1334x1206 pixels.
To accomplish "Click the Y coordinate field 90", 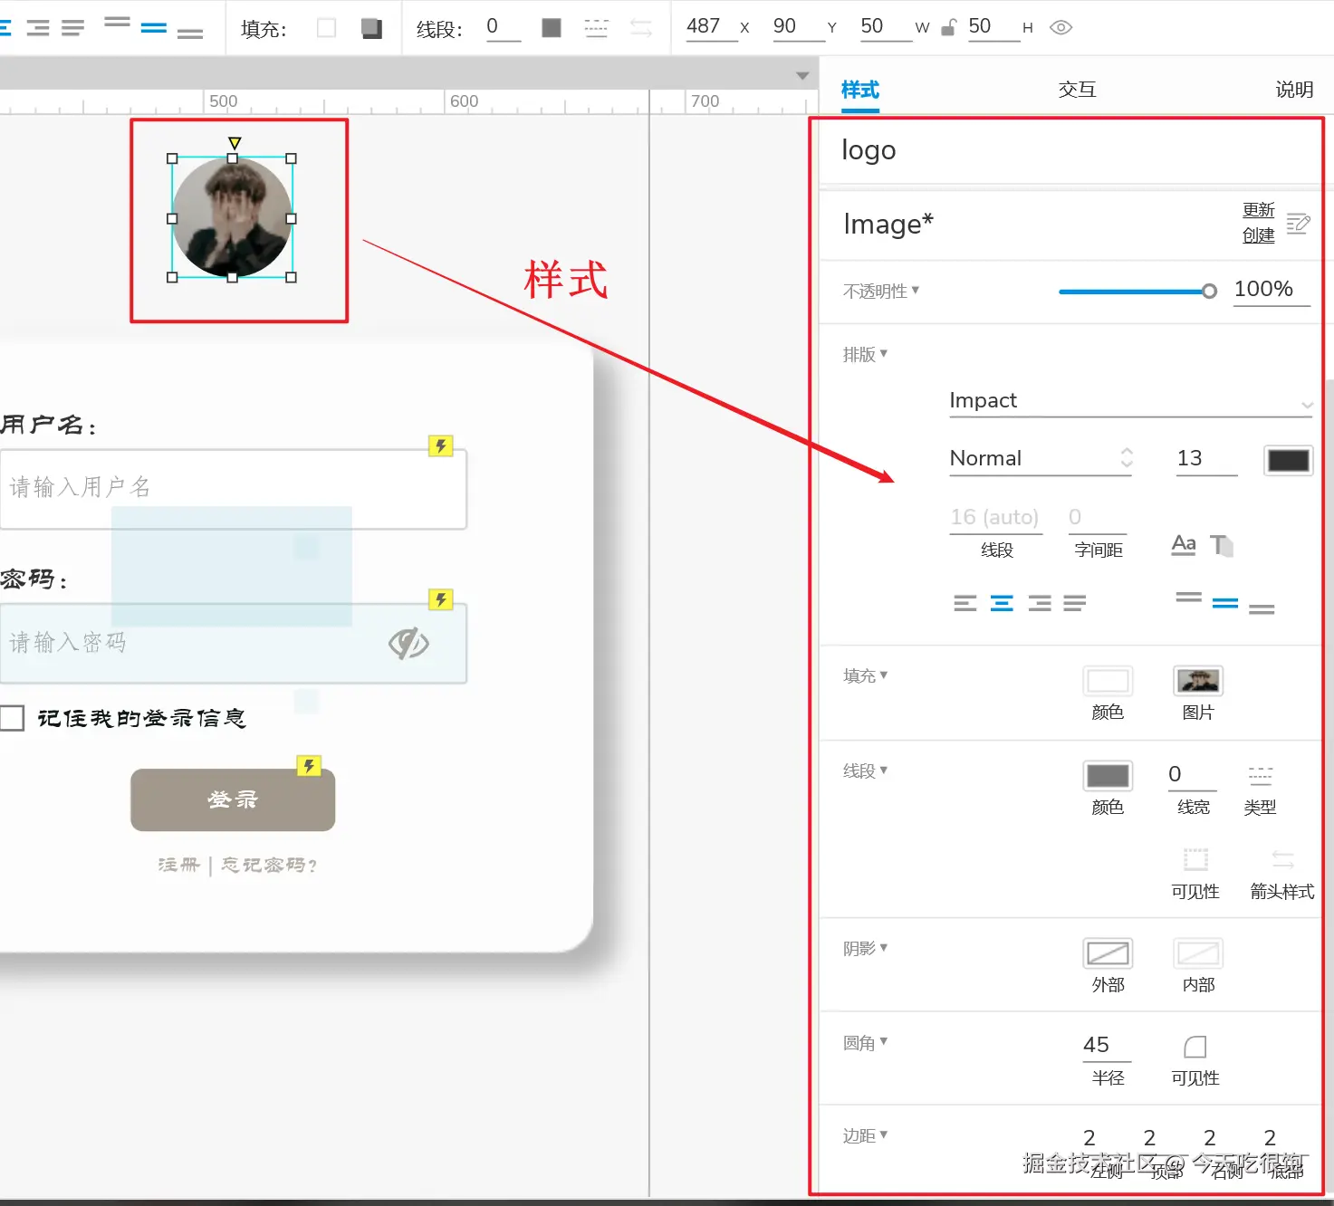I will click(x=798, y=27).
